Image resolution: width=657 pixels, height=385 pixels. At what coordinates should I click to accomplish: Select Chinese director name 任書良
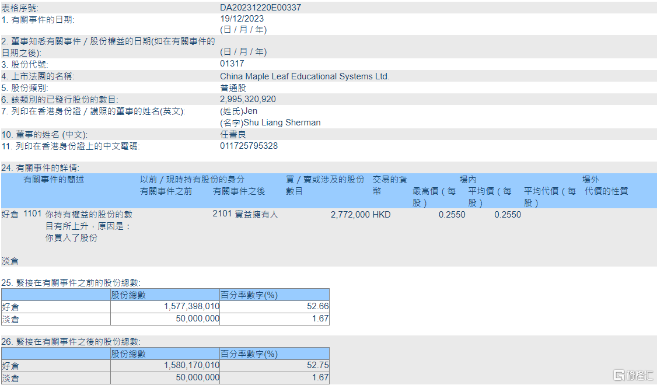(233, 135)
